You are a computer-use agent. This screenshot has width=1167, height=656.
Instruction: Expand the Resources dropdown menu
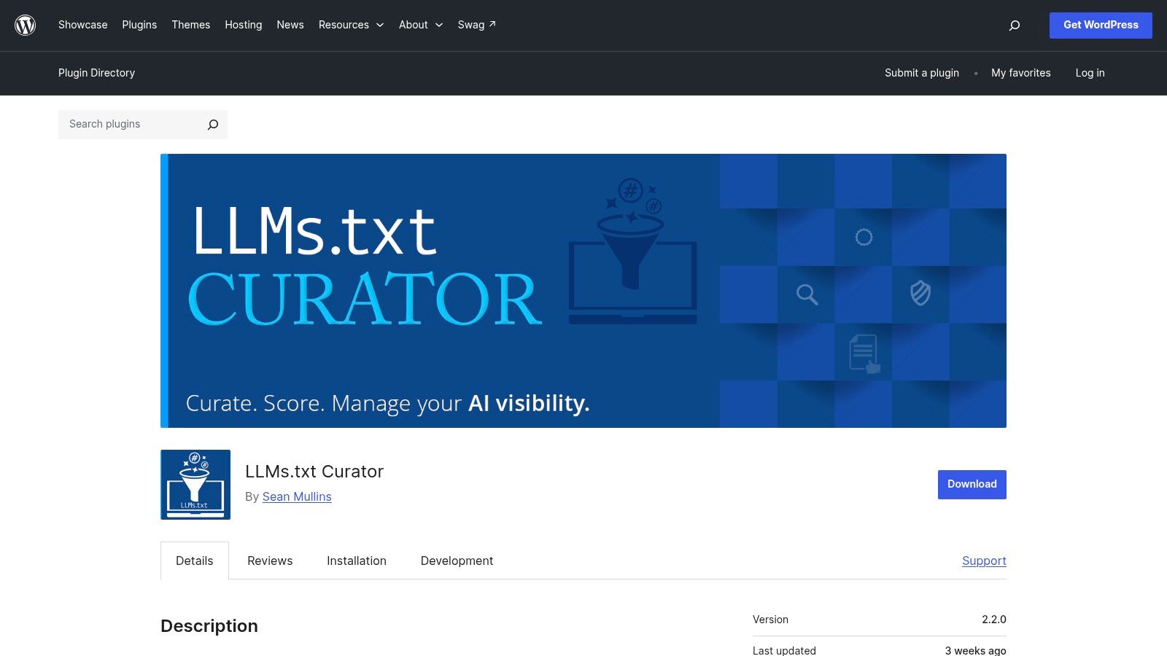coord(351,25)
